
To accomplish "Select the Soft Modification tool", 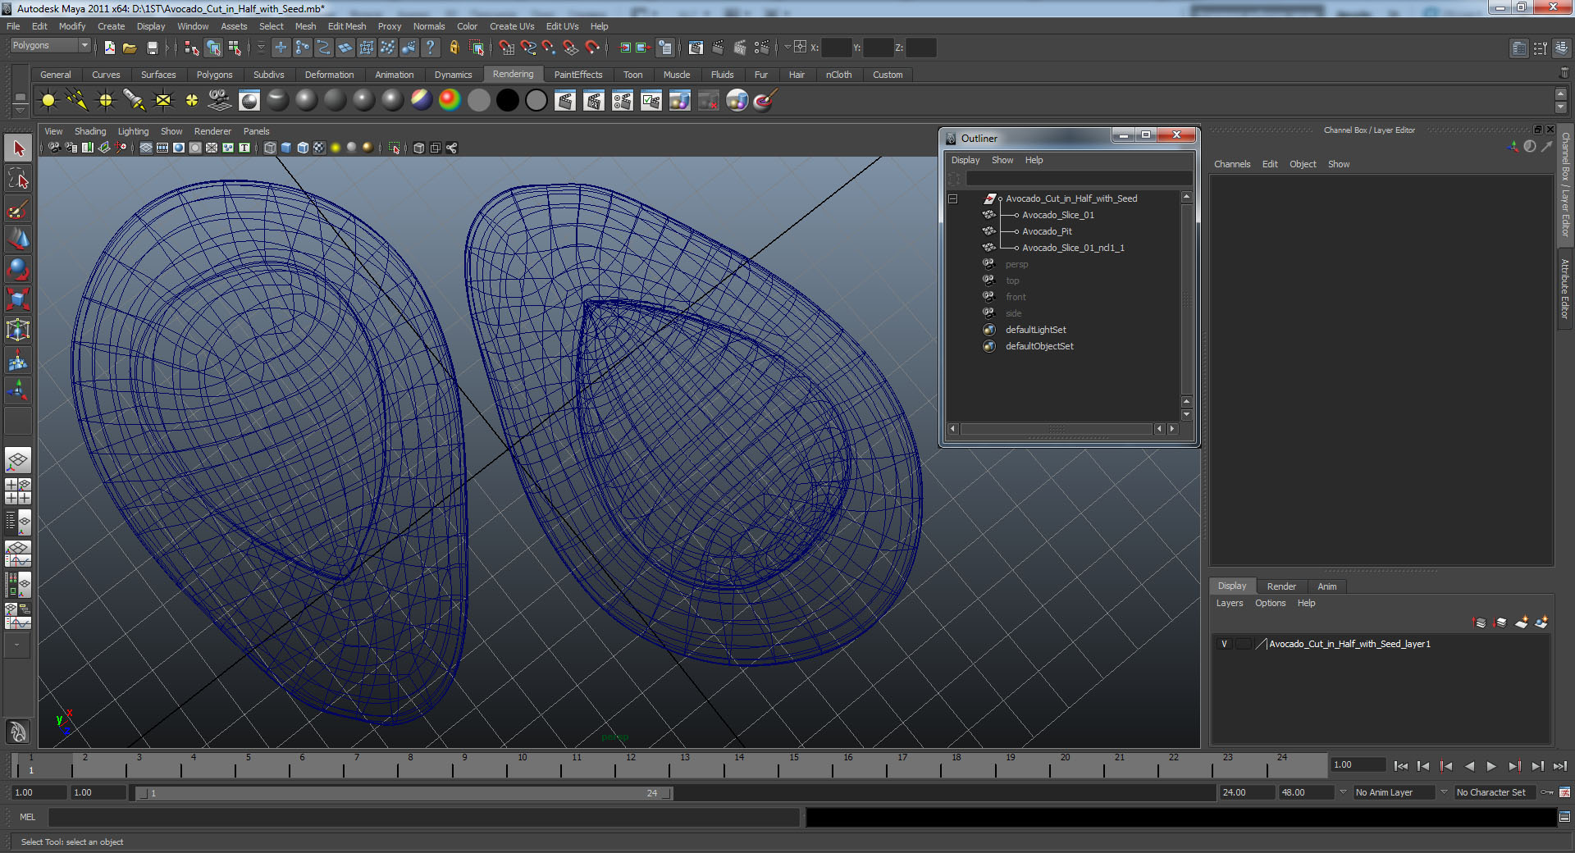I will click(18, 360).
